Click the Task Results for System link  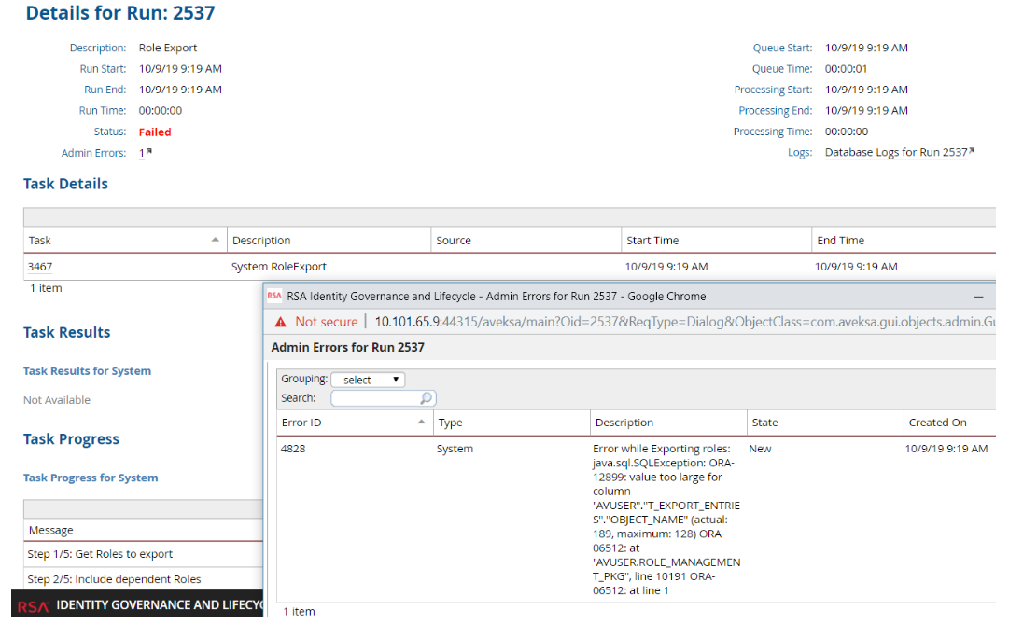[x=87, y=369]
